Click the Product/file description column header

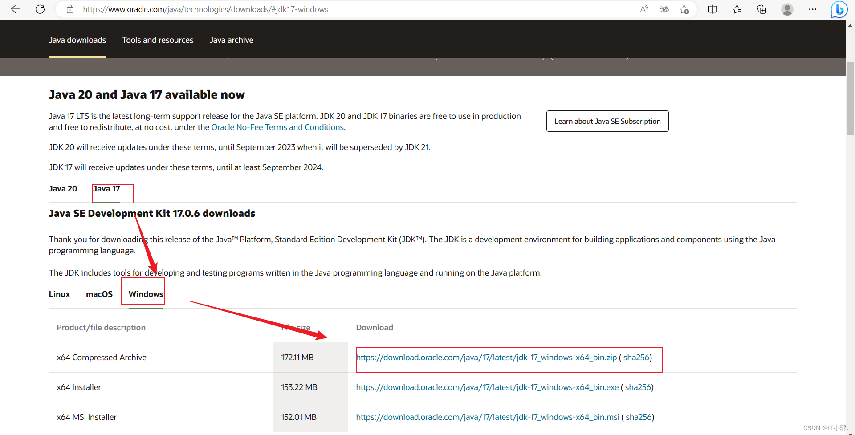click(101, 328)
